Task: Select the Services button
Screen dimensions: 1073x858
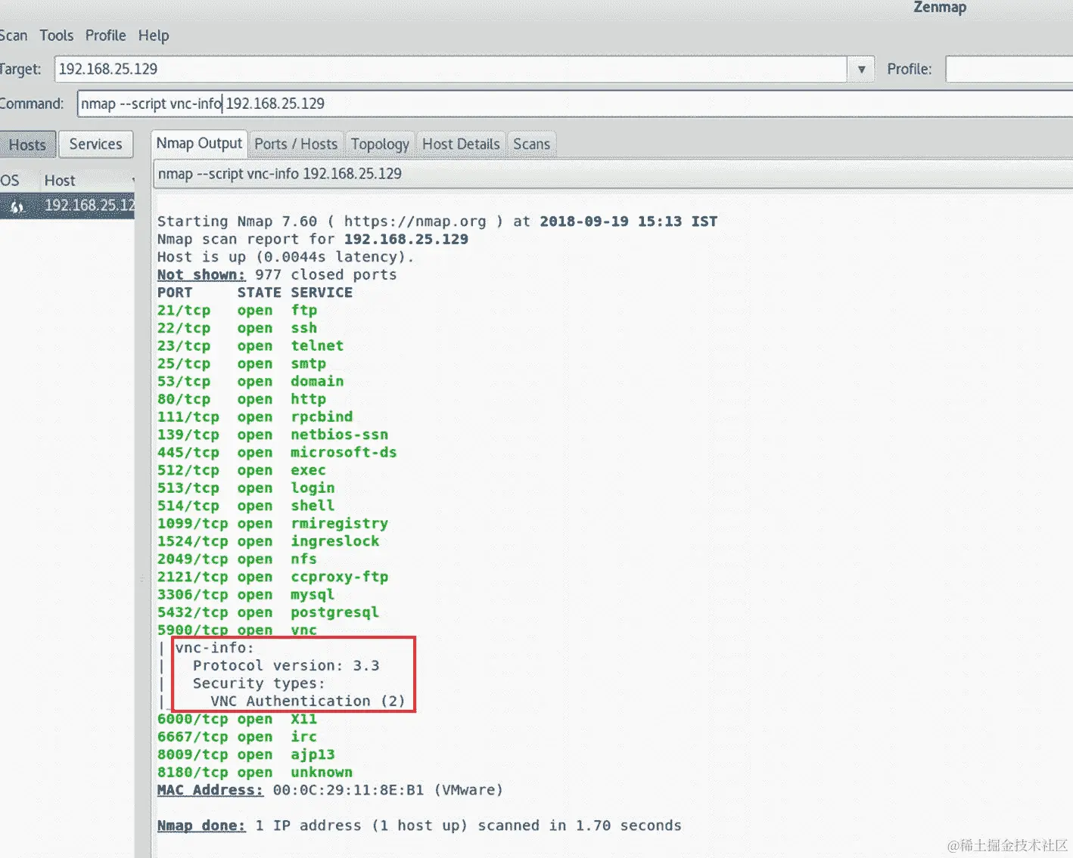Action: (x=95, y=144)
